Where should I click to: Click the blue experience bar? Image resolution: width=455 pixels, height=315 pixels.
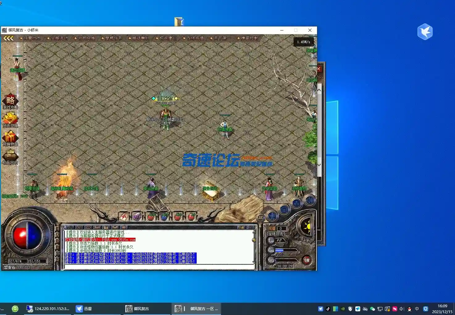tap(280, 250)
